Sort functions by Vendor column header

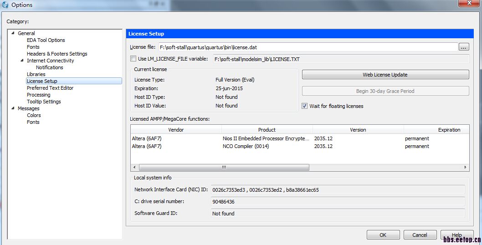(176, 130)
